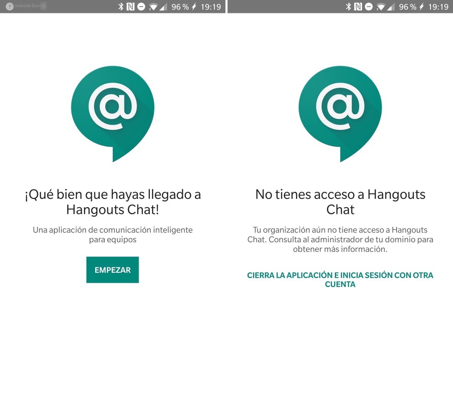The width and height of the screenshot is (453, 401).
Task: Tap the 19:19 clock on the no-access screen
Action: [438, 7]
